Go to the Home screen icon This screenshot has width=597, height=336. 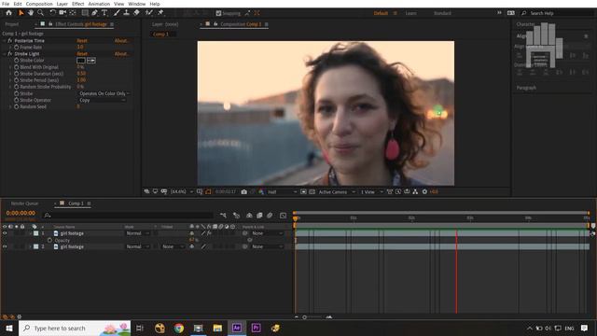[8, 13]
